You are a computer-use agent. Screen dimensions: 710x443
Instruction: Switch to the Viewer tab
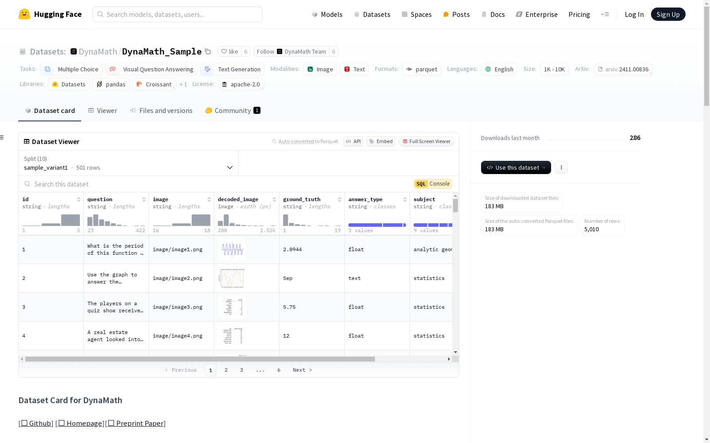pos(103,111)
